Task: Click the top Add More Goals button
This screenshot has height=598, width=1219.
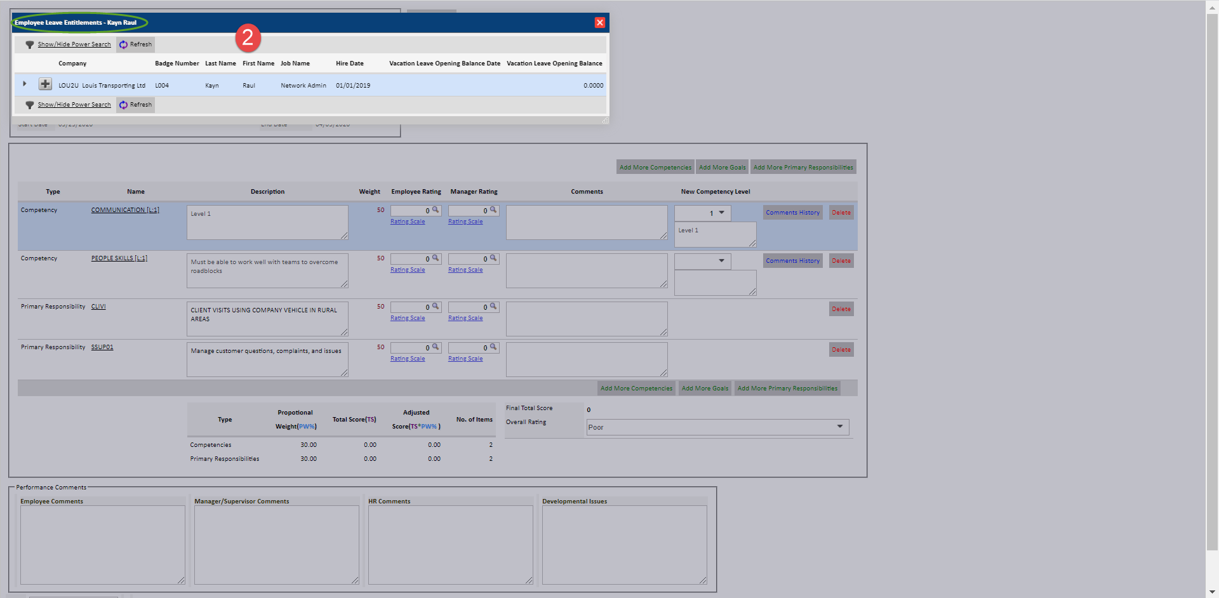Action: (723, 167)
